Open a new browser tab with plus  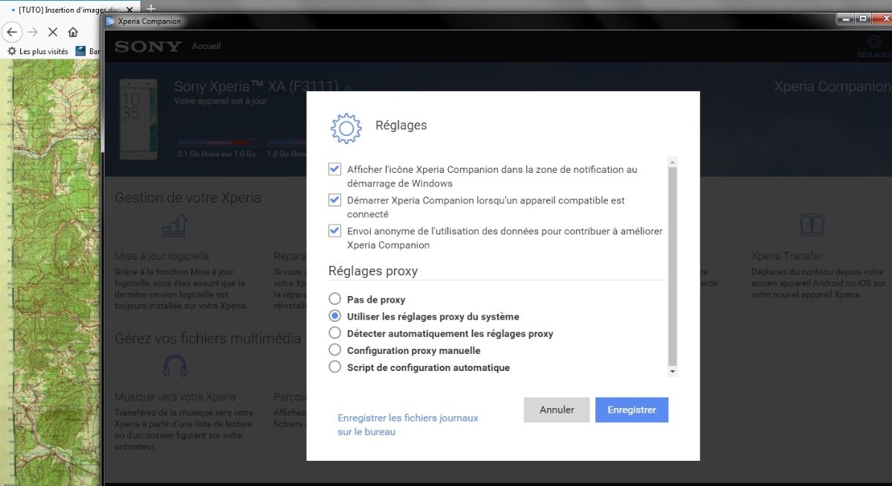[x=151, y=8]
